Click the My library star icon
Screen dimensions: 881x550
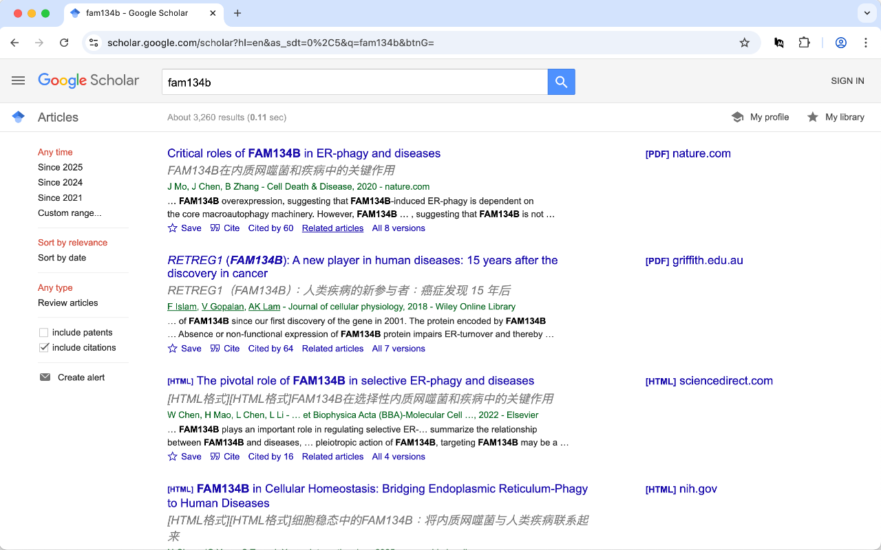point(812,117)
